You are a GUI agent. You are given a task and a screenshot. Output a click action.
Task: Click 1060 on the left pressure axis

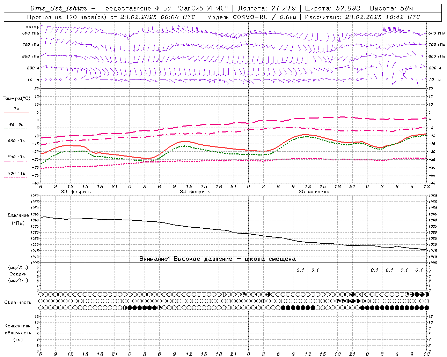pyautogui.click(x=35, y=196)
